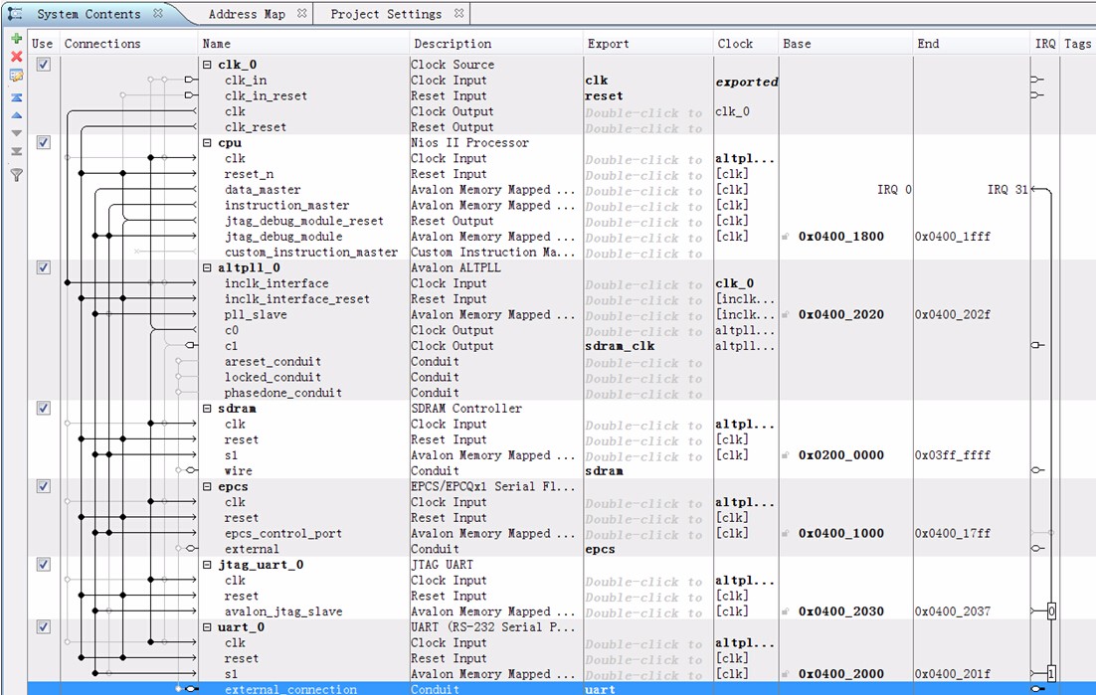Select the avalon_jtag_slave interface name
The width and height of the screenshot is (1096, 695).
283,611
